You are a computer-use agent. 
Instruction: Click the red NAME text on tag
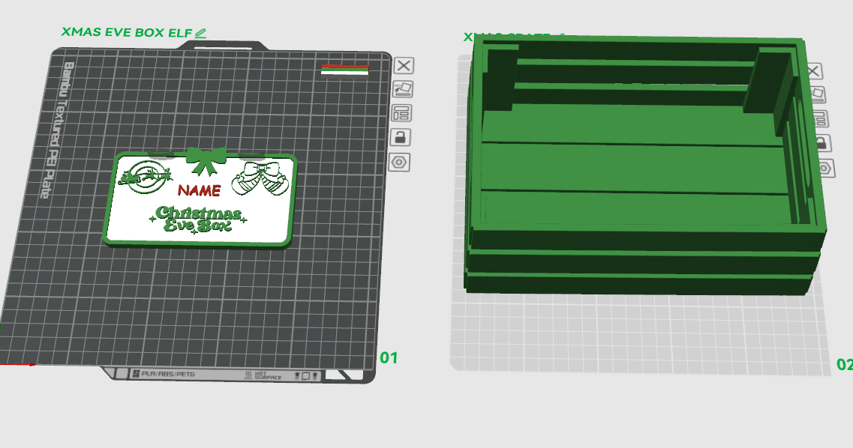(x=200, y=190)
